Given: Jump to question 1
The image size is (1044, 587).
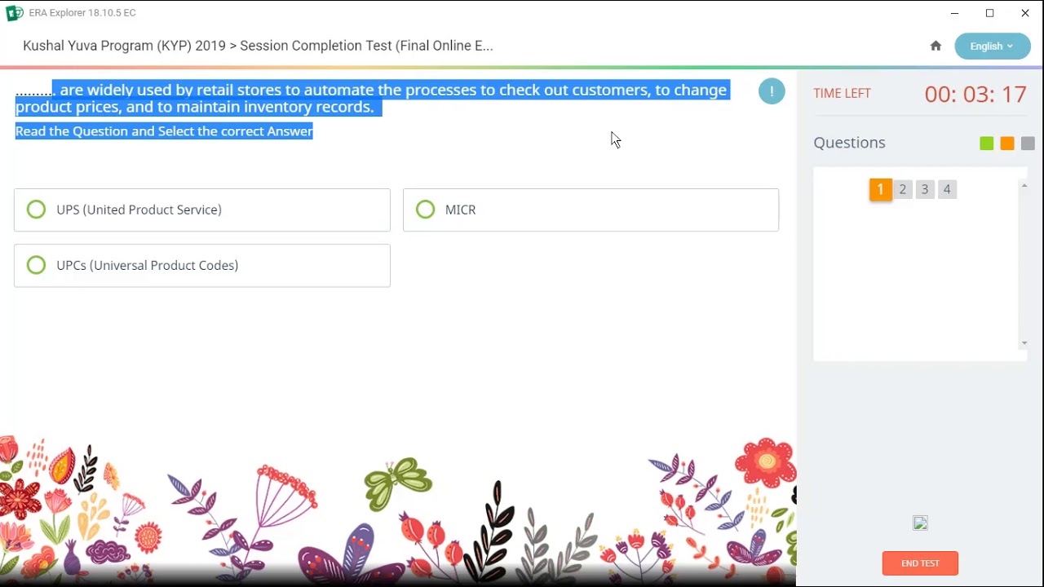Looking at the screenshot, I should click(x=880, y=190).
